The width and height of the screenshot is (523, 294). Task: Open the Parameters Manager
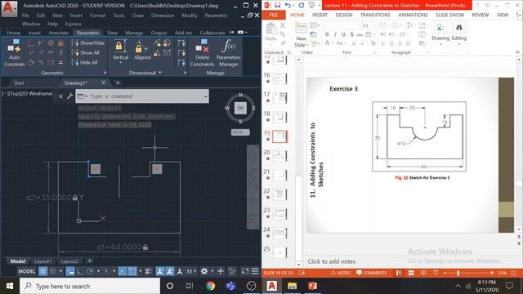229,52
